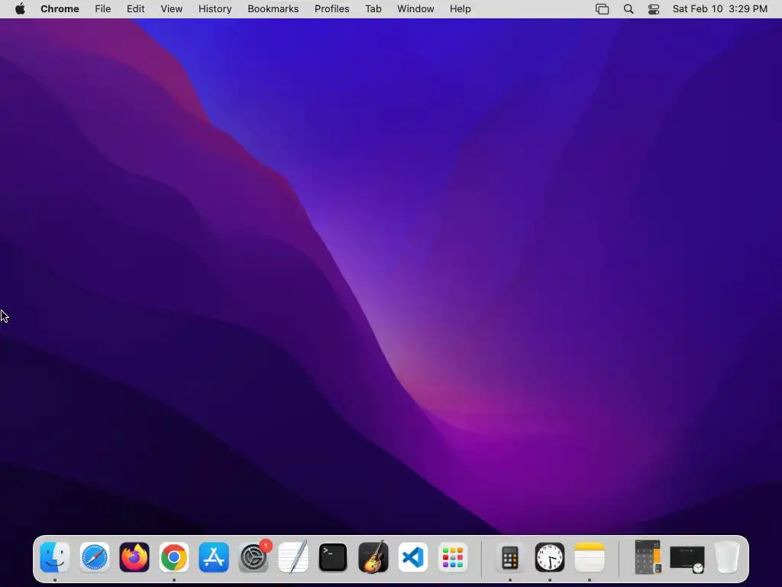Open the Help menu
The height and width of the screenshot is (587, 782).
coord(460,9)
